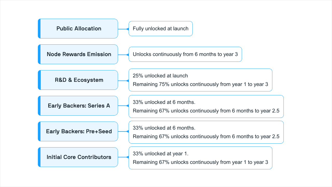
Task: Click the arrow connector next to Pre+Seed
Action: [x=127, y=131]
